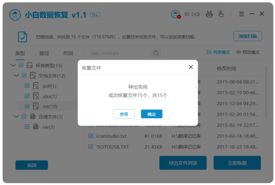Screen dimensions: 275x185
Task: Click the file name search input field
Action: pos(120,53)
